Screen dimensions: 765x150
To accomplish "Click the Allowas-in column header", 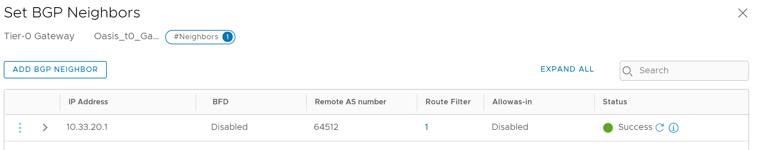I will 512,102.
